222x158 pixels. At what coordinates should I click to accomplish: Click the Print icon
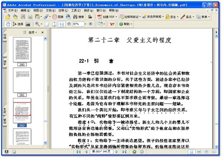click(x=30, y=17)
